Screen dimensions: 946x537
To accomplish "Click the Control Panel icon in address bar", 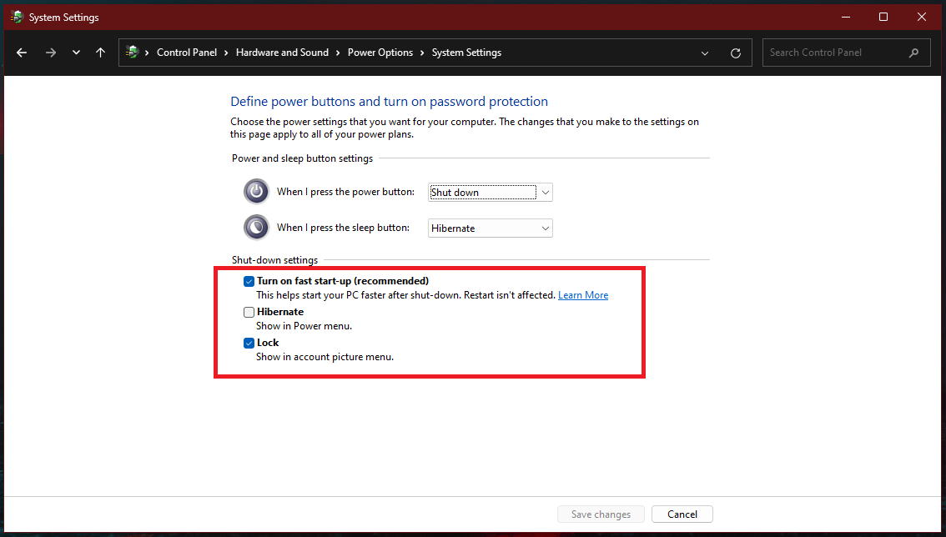I will click(132, 53).
